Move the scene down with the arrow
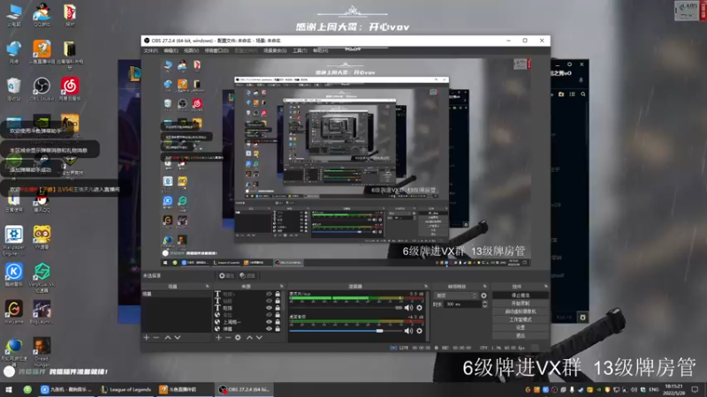 178,338
